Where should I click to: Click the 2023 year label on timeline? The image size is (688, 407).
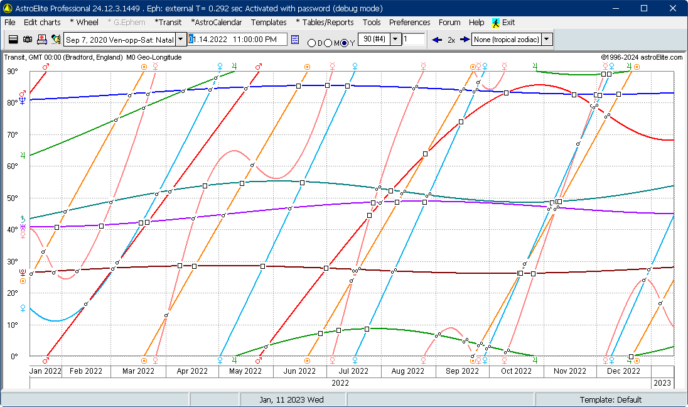[x=662, y=383]
